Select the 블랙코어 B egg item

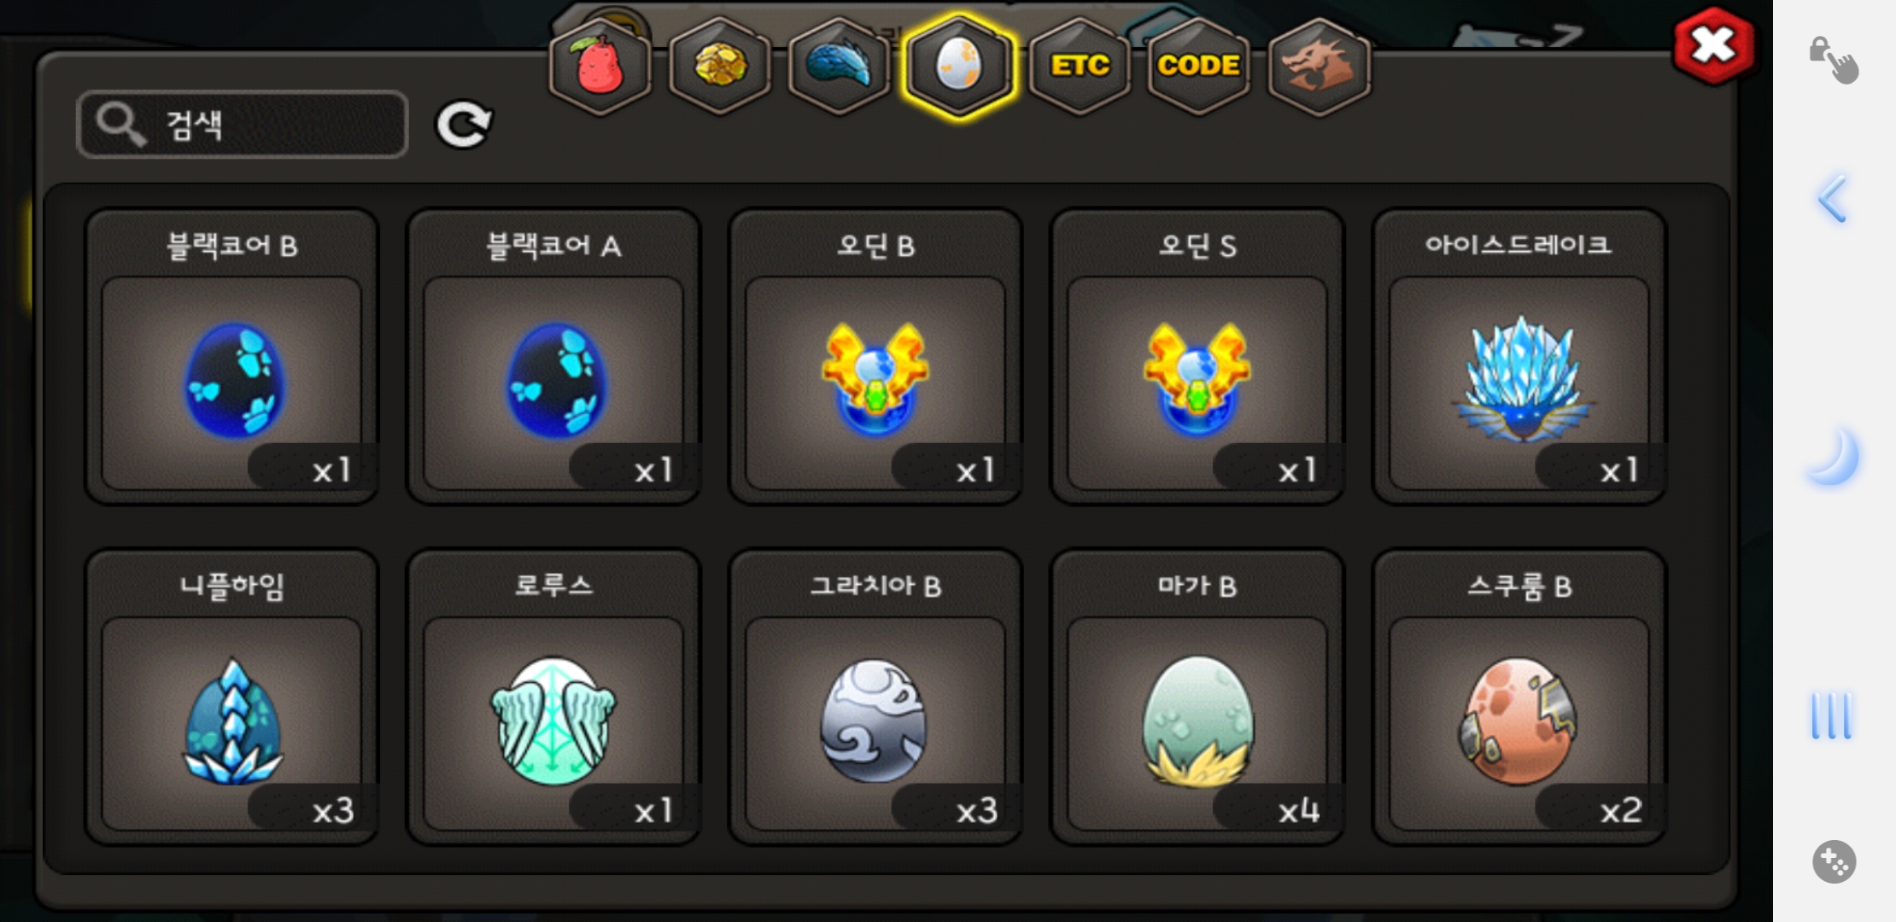(231, 357)
